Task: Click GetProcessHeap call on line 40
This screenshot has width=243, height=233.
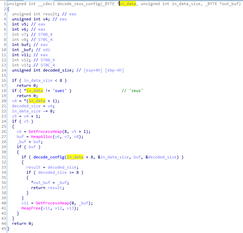Action: 52,203
